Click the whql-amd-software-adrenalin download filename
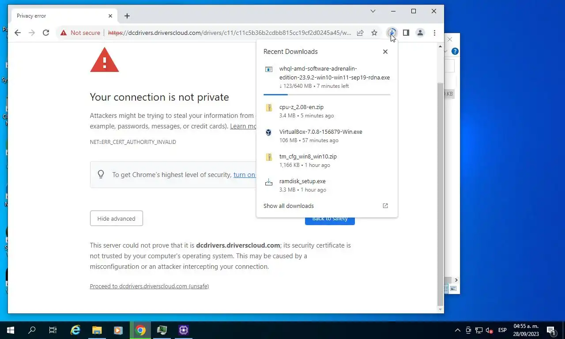Screen dimensions: 565x339 [x=335, y=73]
